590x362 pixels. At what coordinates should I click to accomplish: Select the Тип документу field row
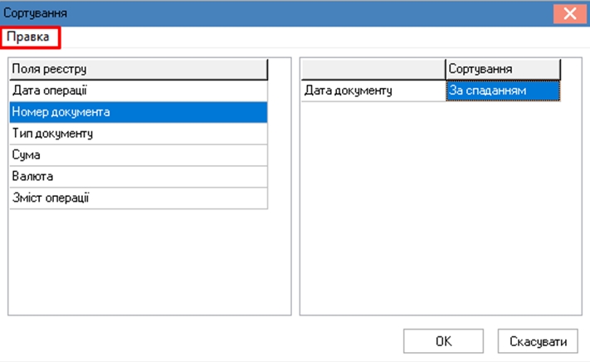[139, 134]
